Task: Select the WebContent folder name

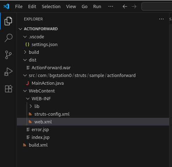Action: click(42, 91)
